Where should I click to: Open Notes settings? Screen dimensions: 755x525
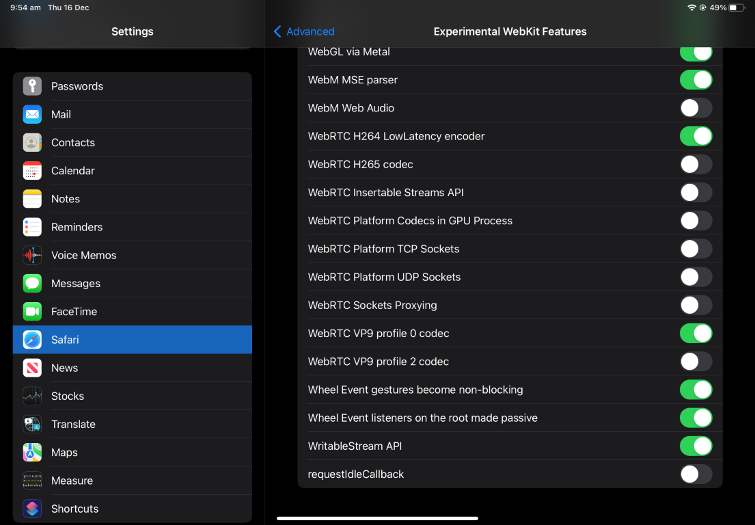[x=133, y=199]
